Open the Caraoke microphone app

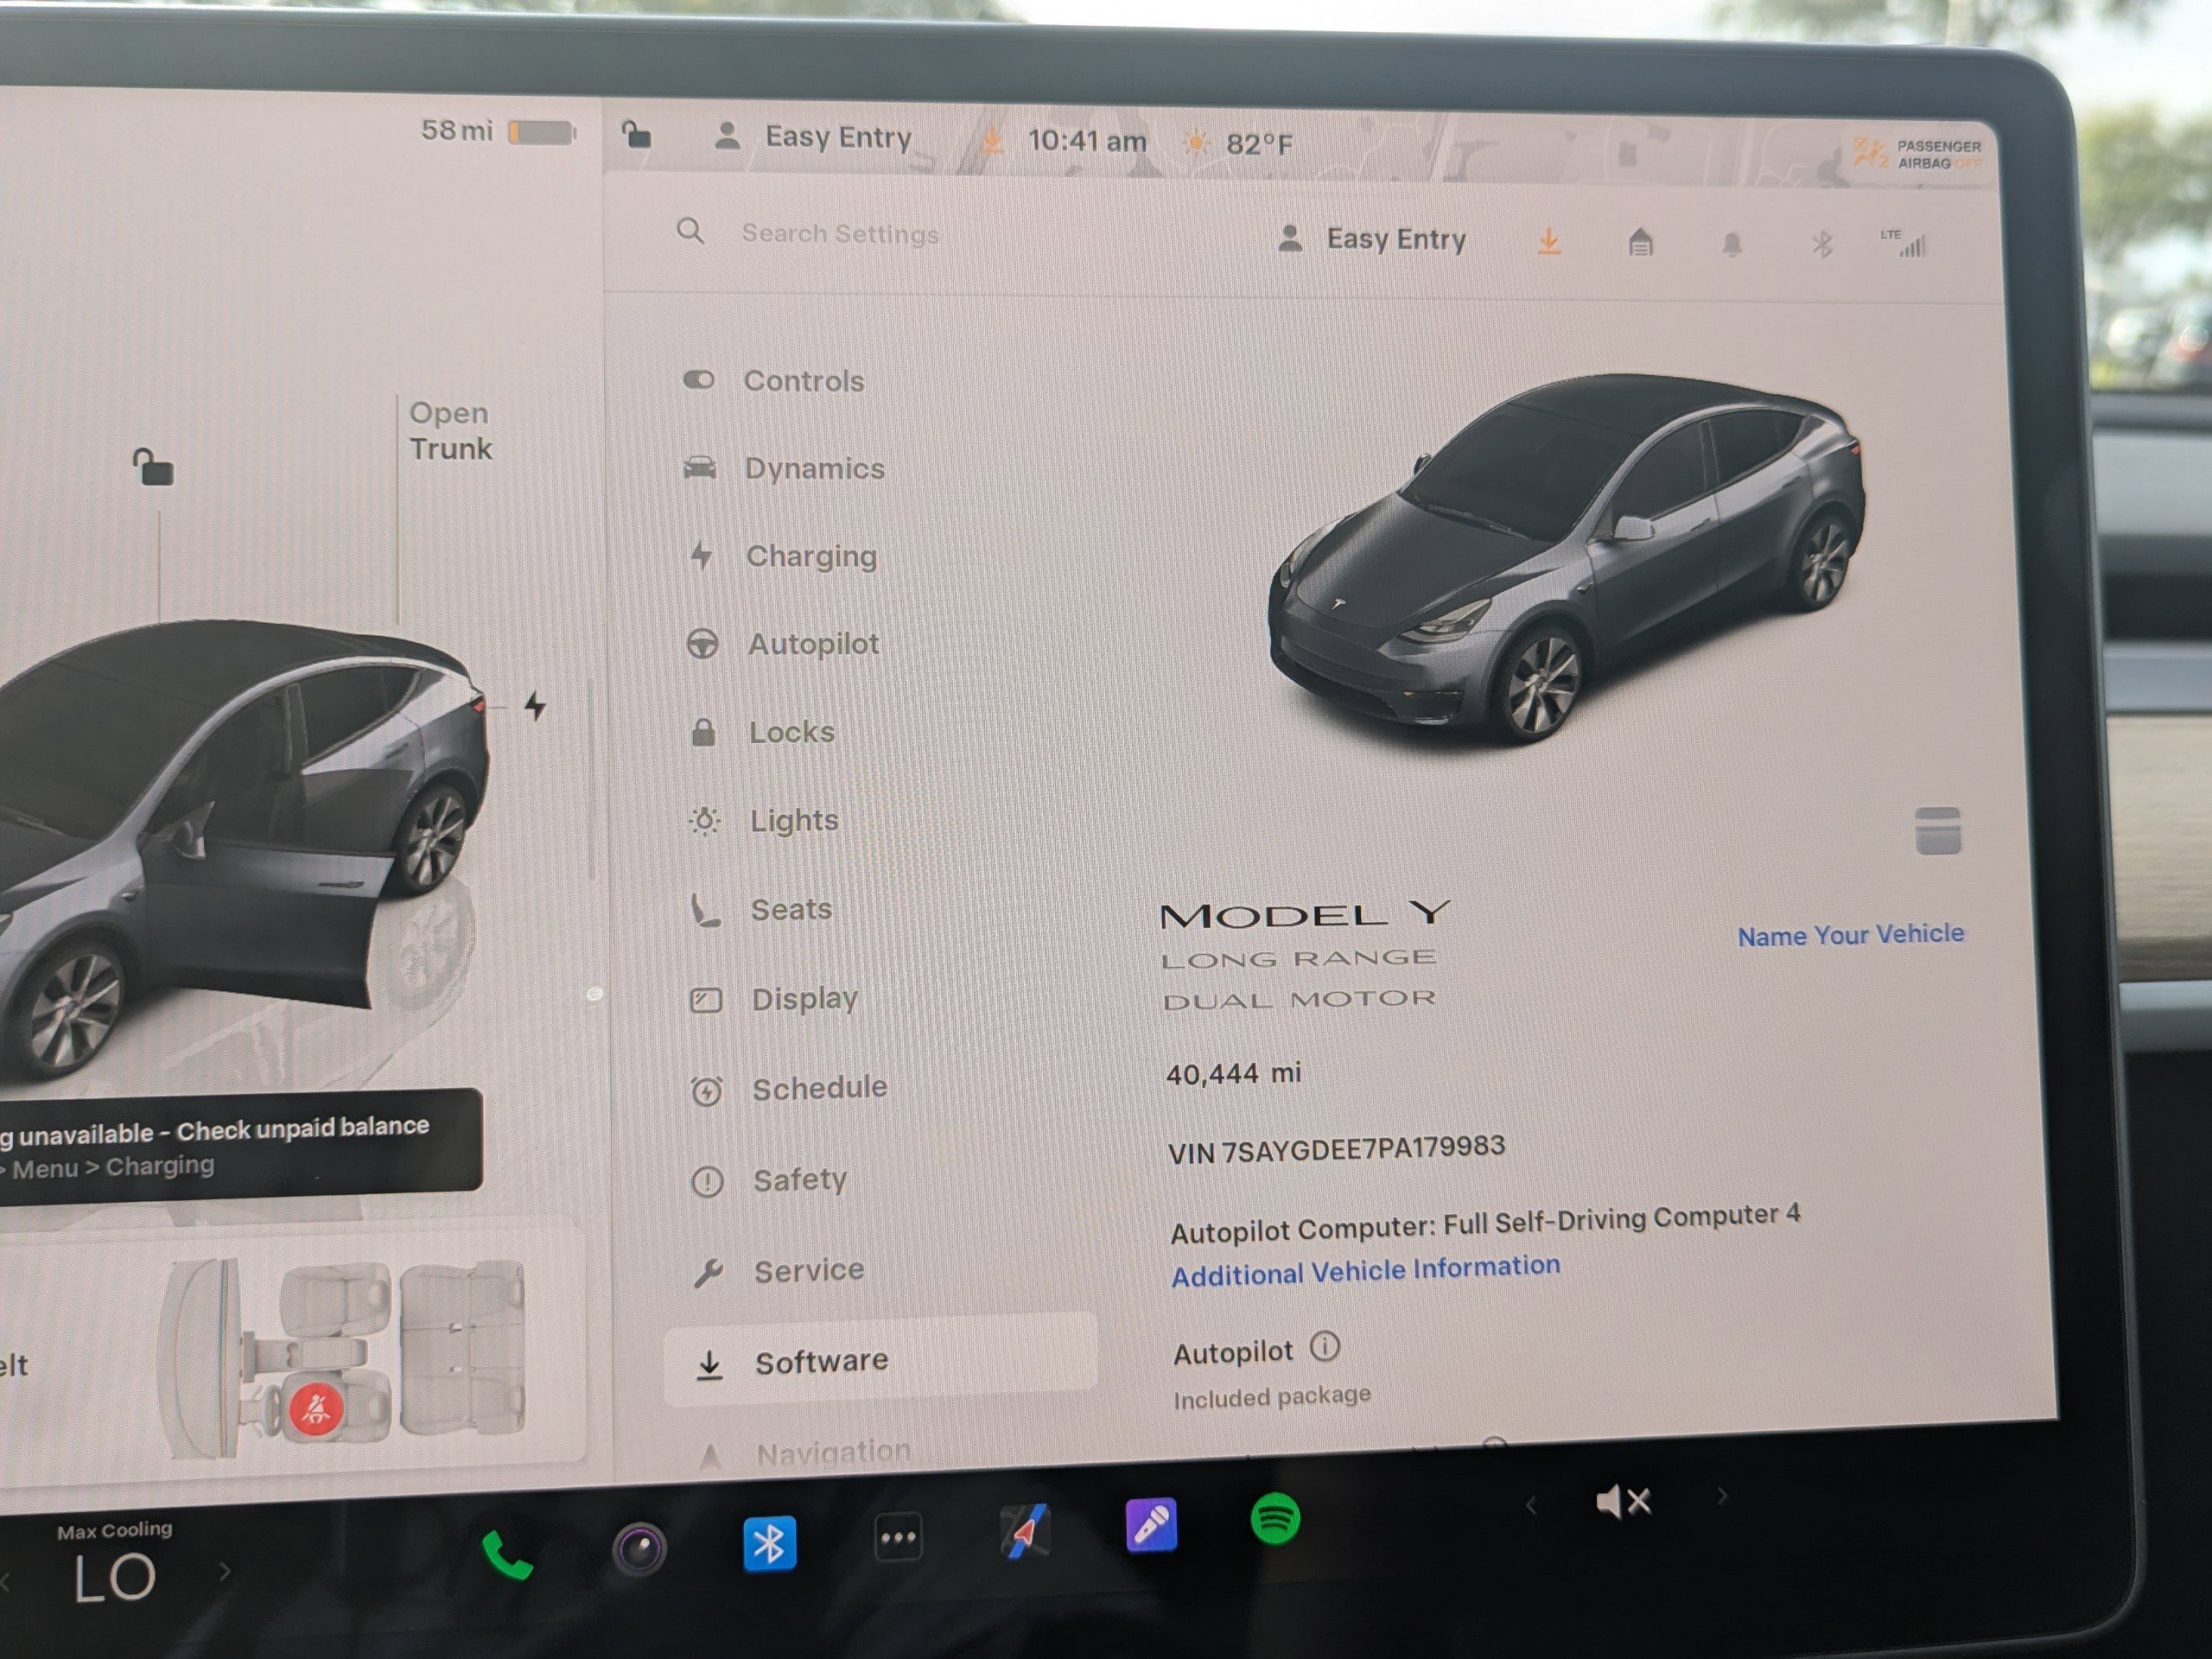coord(1151,1525)
